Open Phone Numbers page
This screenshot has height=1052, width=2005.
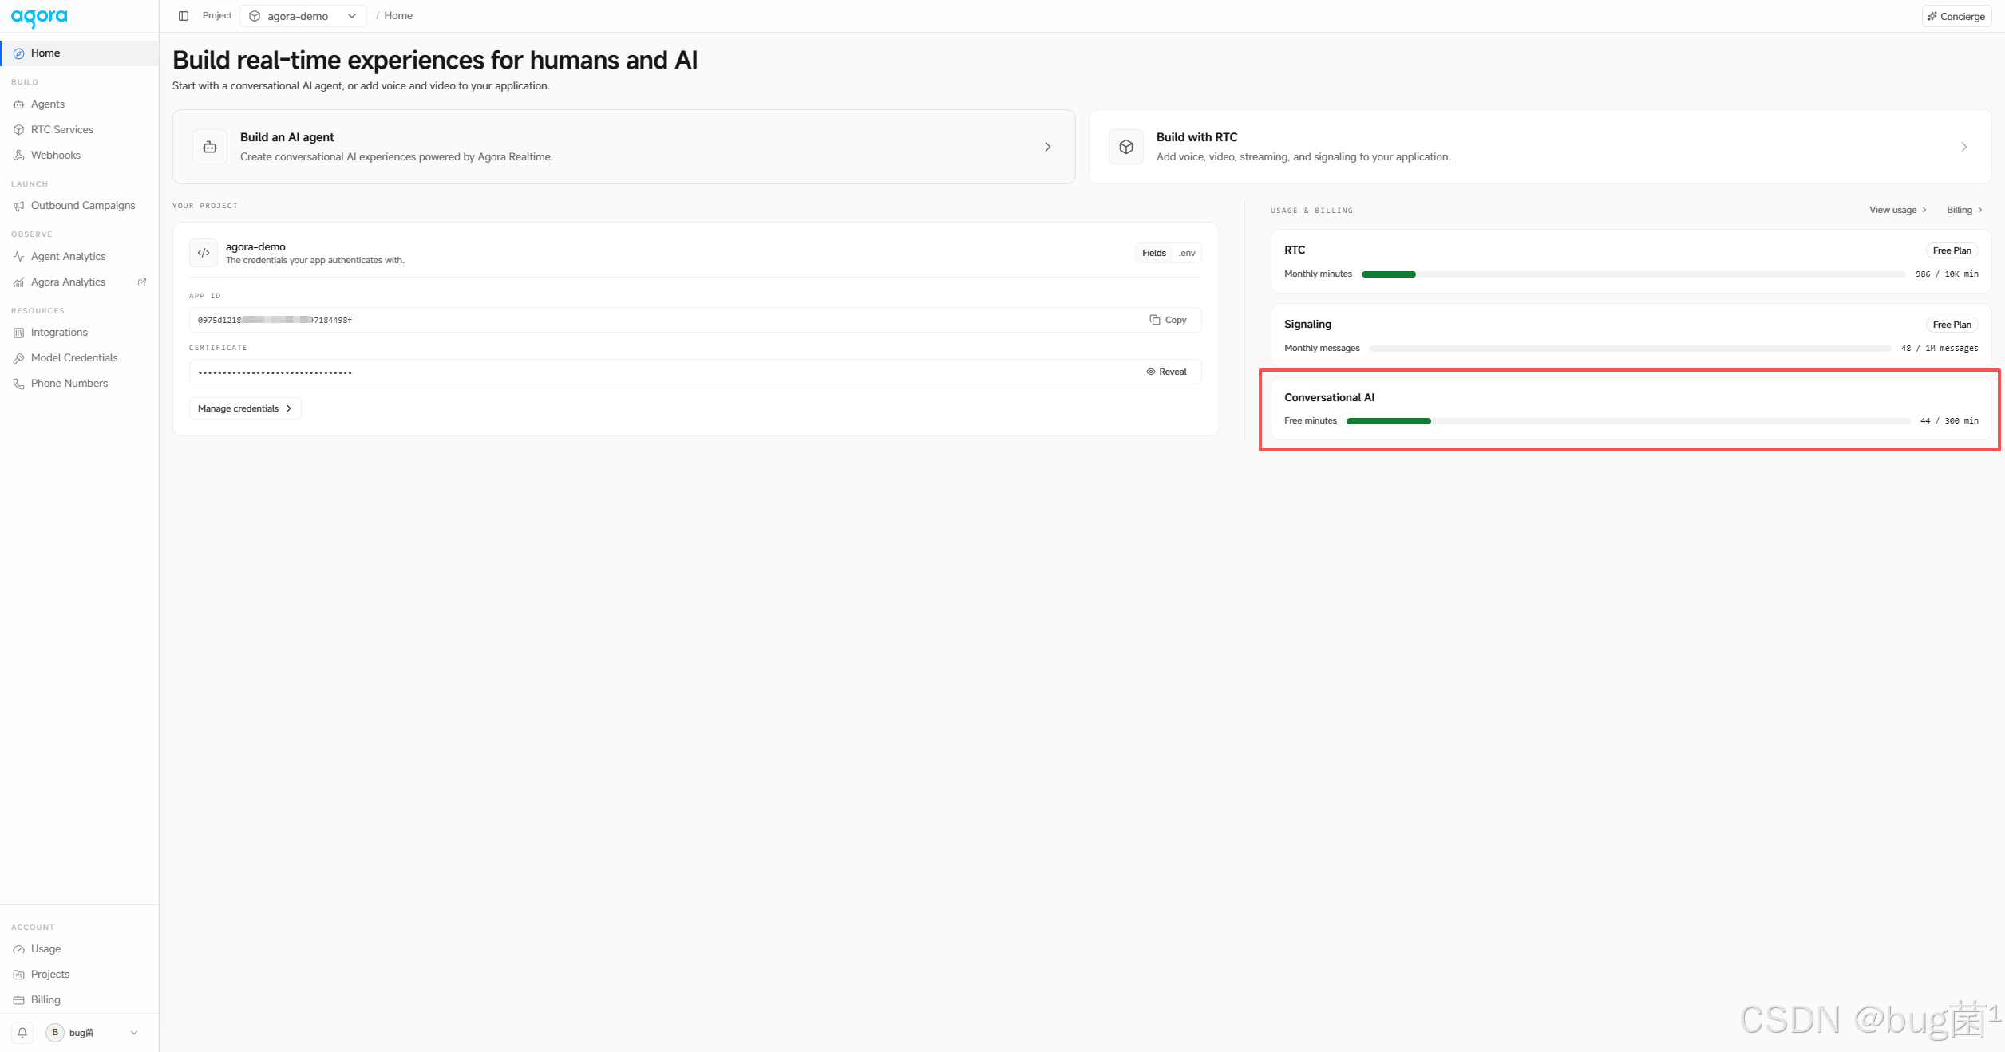coord(80,384)
